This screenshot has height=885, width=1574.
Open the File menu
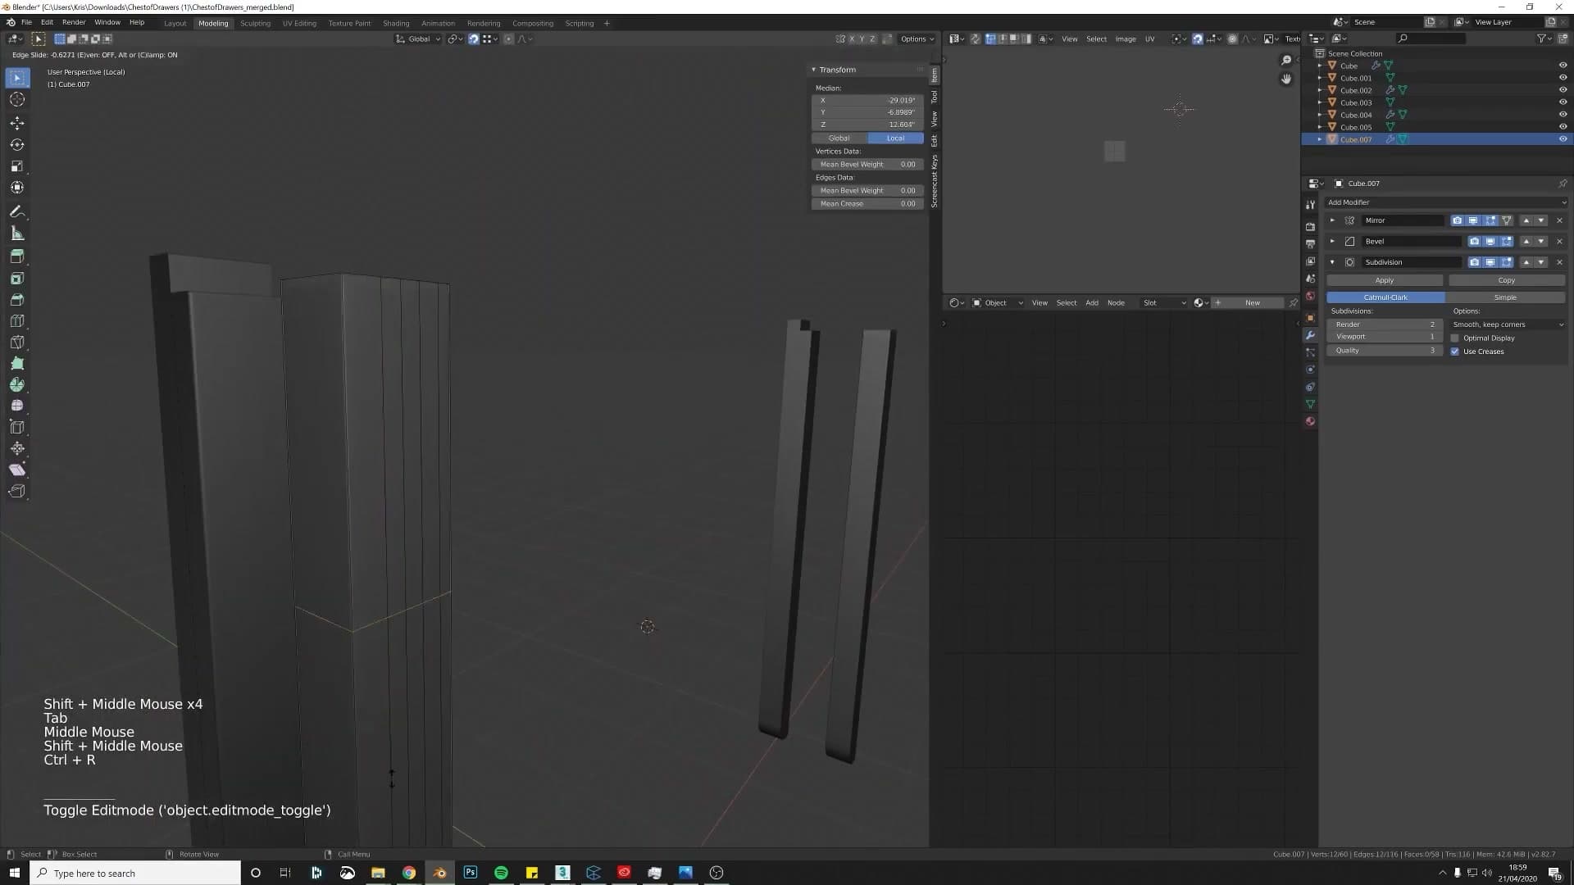(26, 23)
